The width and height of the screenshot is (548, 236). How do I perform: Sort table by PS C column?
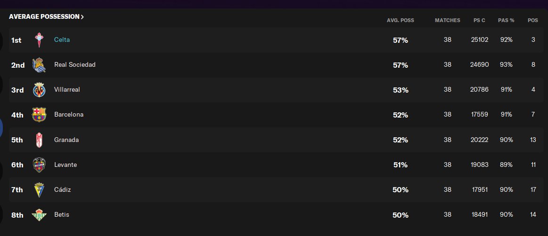click(x=479, y=21)
